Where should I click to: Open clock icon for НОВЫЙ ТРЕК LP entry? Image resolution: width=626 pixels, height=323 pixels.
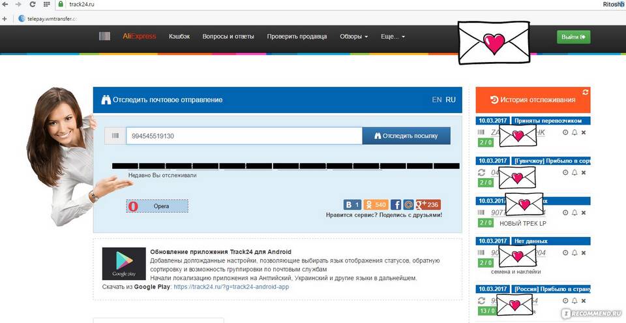pos(565,213)
